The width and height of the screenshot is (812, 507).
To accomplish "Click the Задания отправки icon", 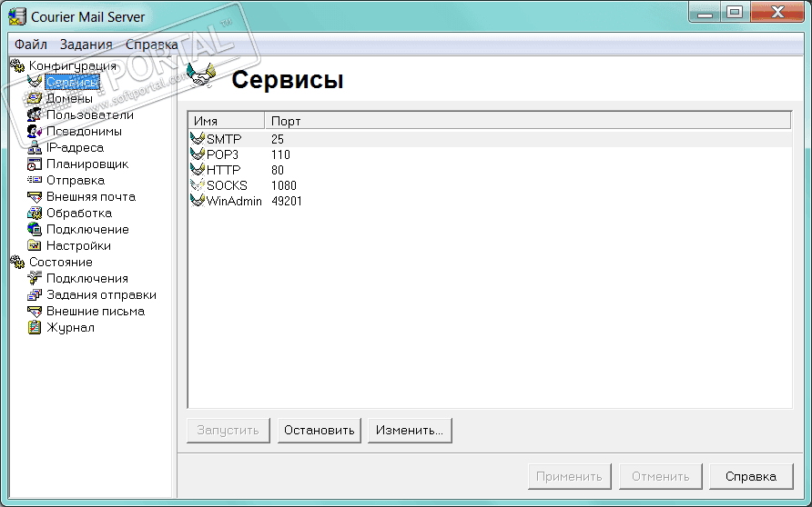I will (35, 294).
